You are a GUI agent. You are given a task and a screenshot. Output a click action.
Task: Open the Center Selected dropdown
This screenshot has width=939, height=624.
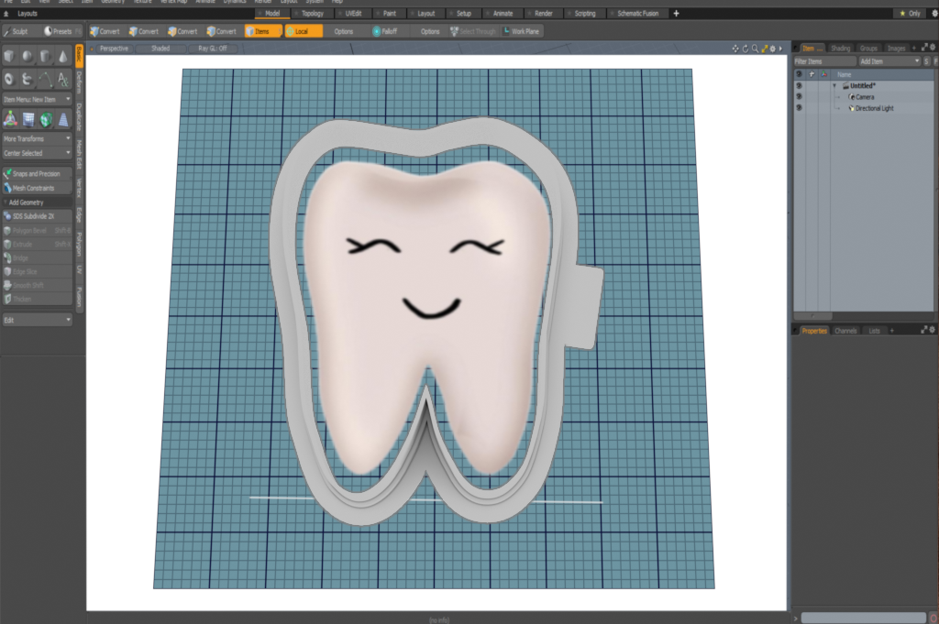point(37,153)
